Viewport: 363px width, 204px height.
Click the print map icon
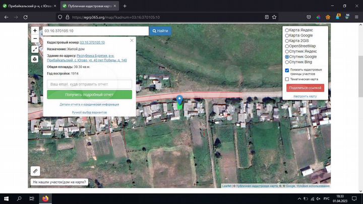tap(35, 59)
